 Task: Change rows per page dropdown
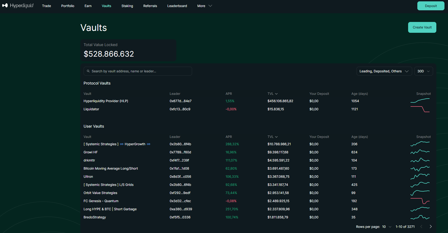pos(387,227)
